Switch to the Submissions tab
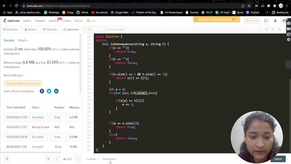The height and width of the screenshot is (164, 291). coord(71,29)
